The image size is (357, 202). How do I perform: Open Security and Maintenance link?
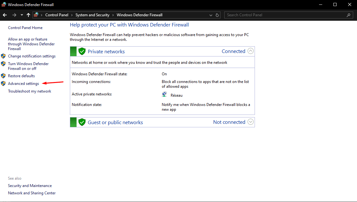point(30,186)
